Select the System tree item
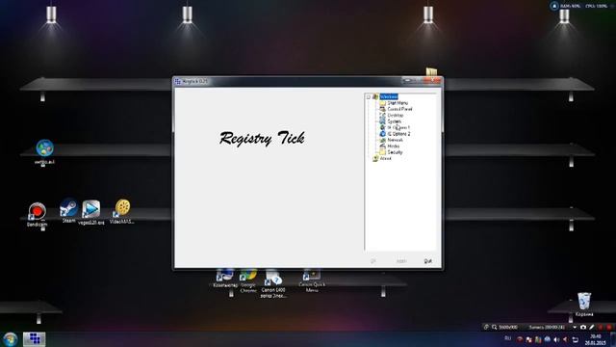 (394, 121)
